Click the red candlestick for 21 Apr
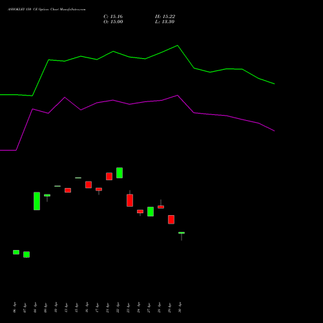 coord(109,176)
